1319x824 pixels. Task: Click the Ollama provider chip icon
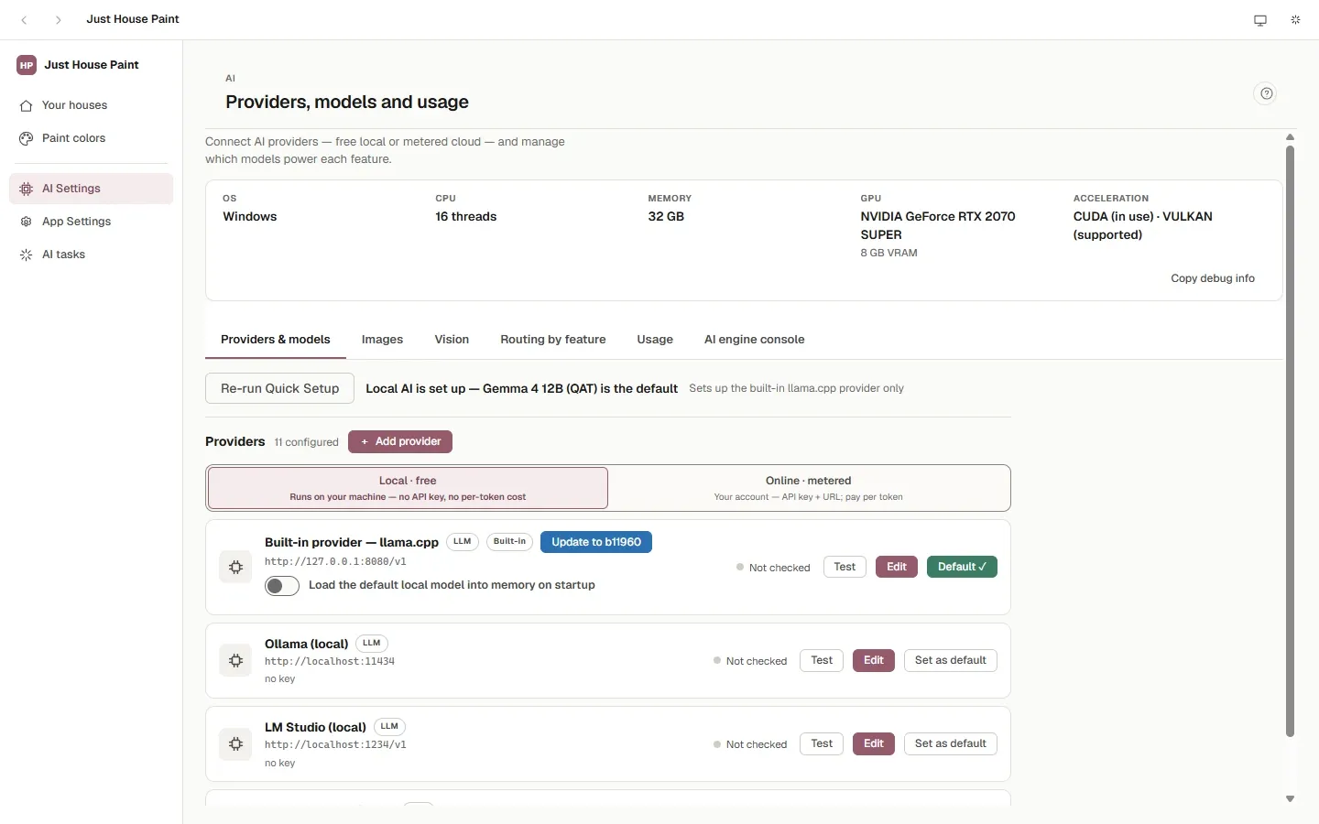tap(235, 660)
